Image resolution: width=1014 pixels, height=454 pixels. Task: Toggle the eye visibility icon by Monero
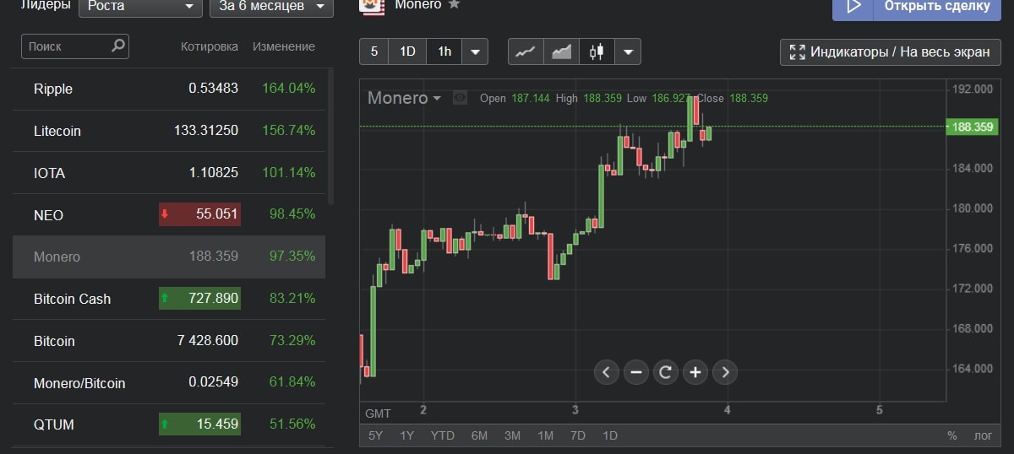(460, 98)
